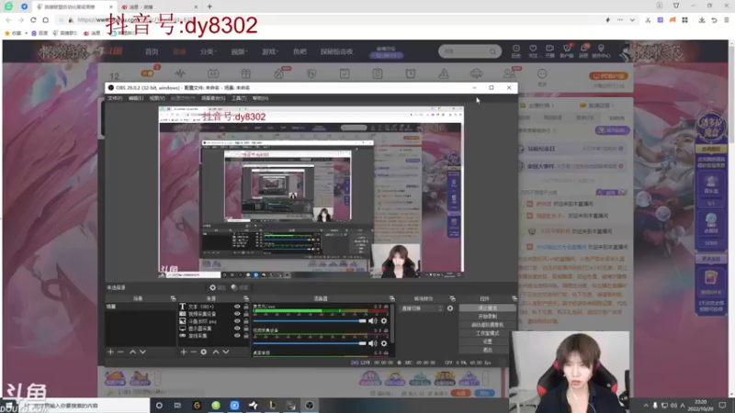The image size is (735, 413).
Task: Open category dropdown in Douyu navigation
Action: pyautogui.click(x=209, y=51)
